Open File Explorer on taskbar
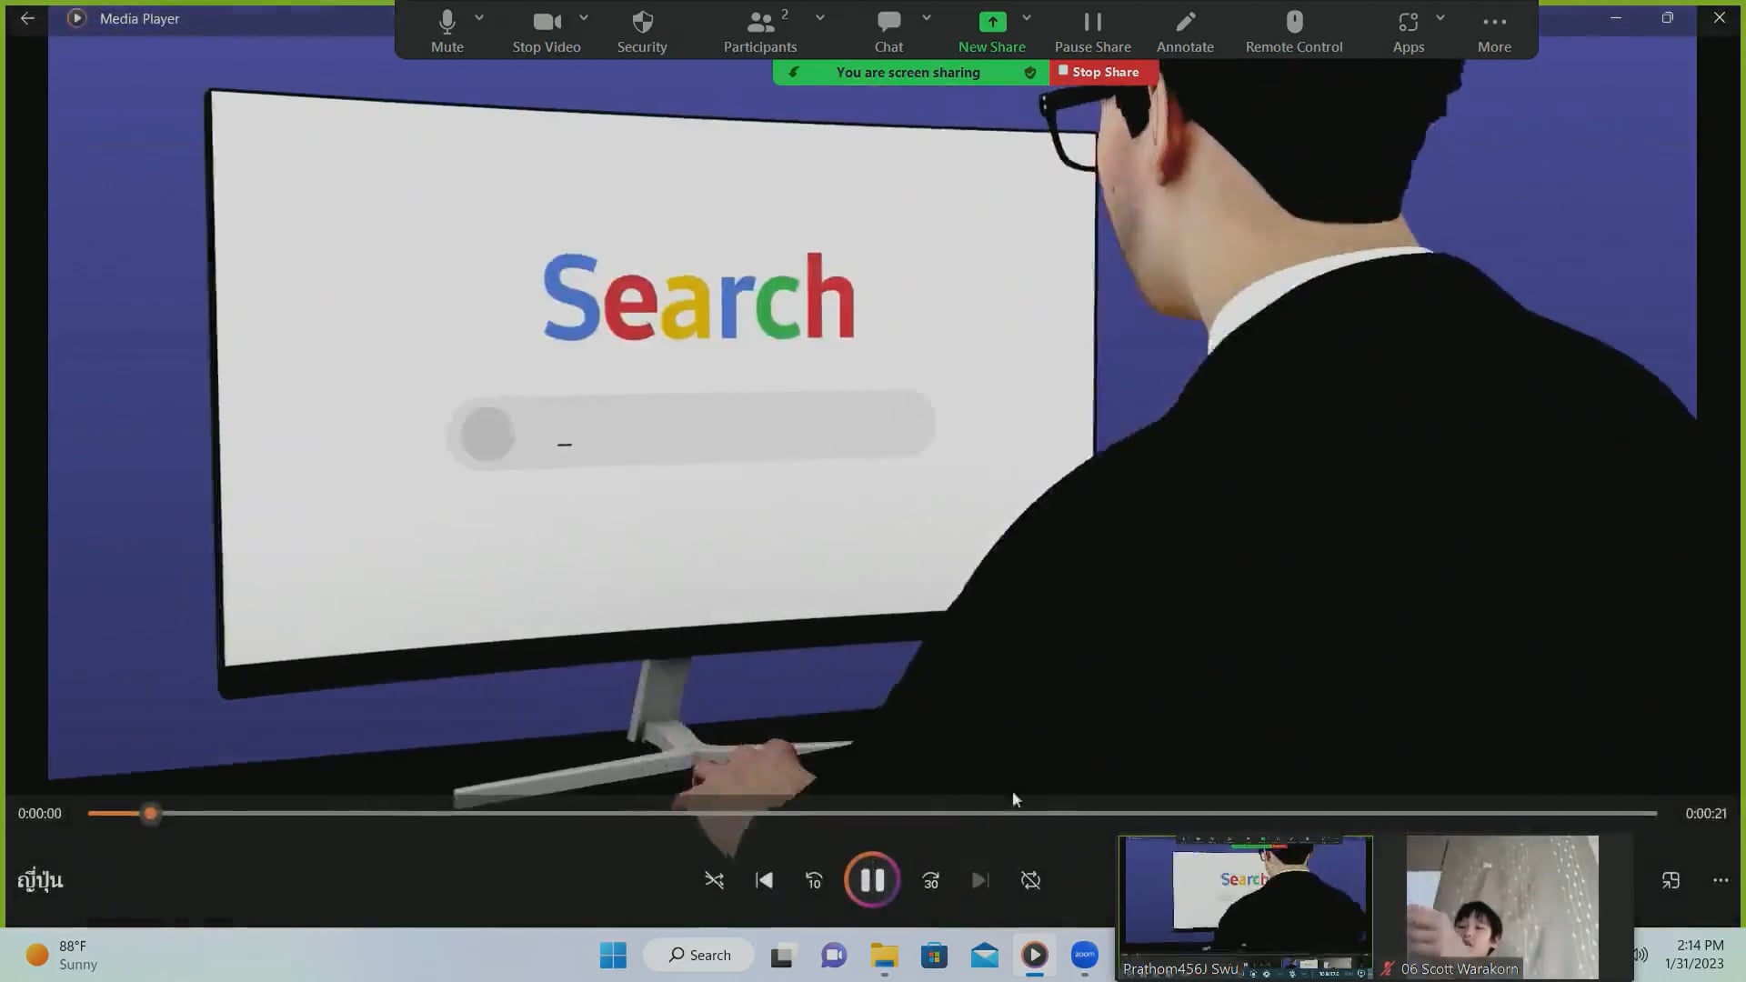 [x=884, y=956]
